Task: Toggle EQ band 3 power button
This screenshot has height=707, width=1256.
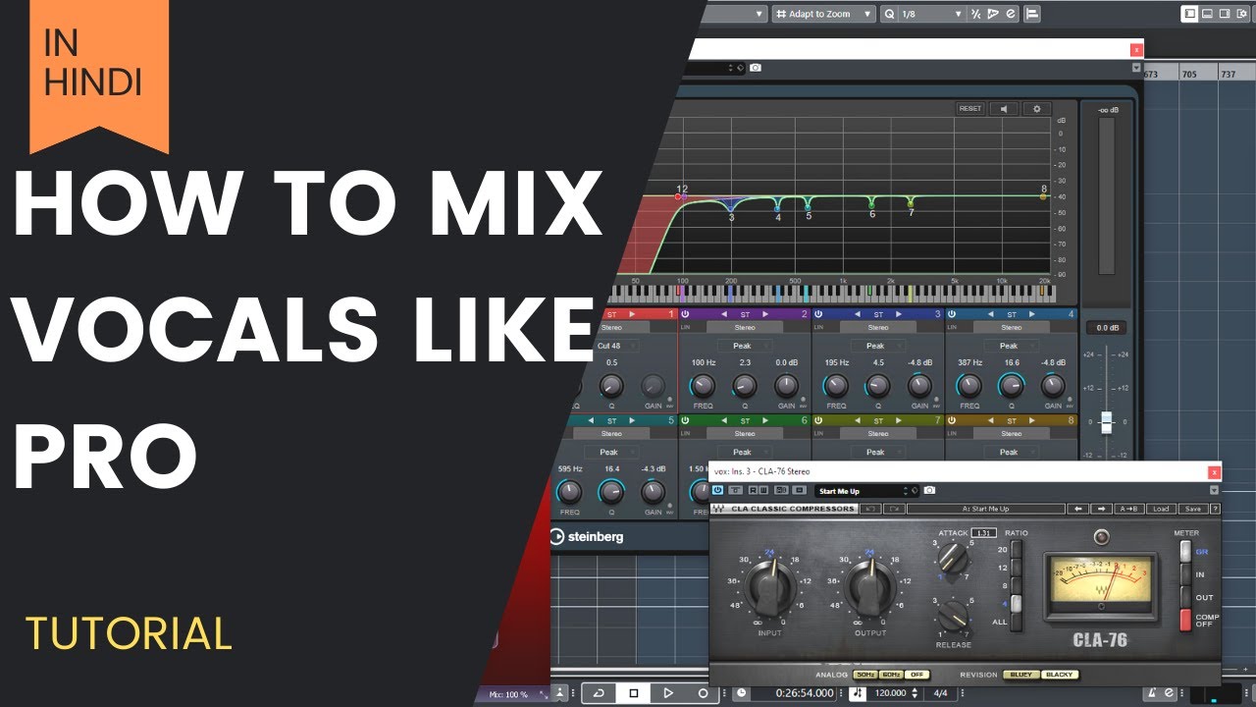Action: point(818,314)
